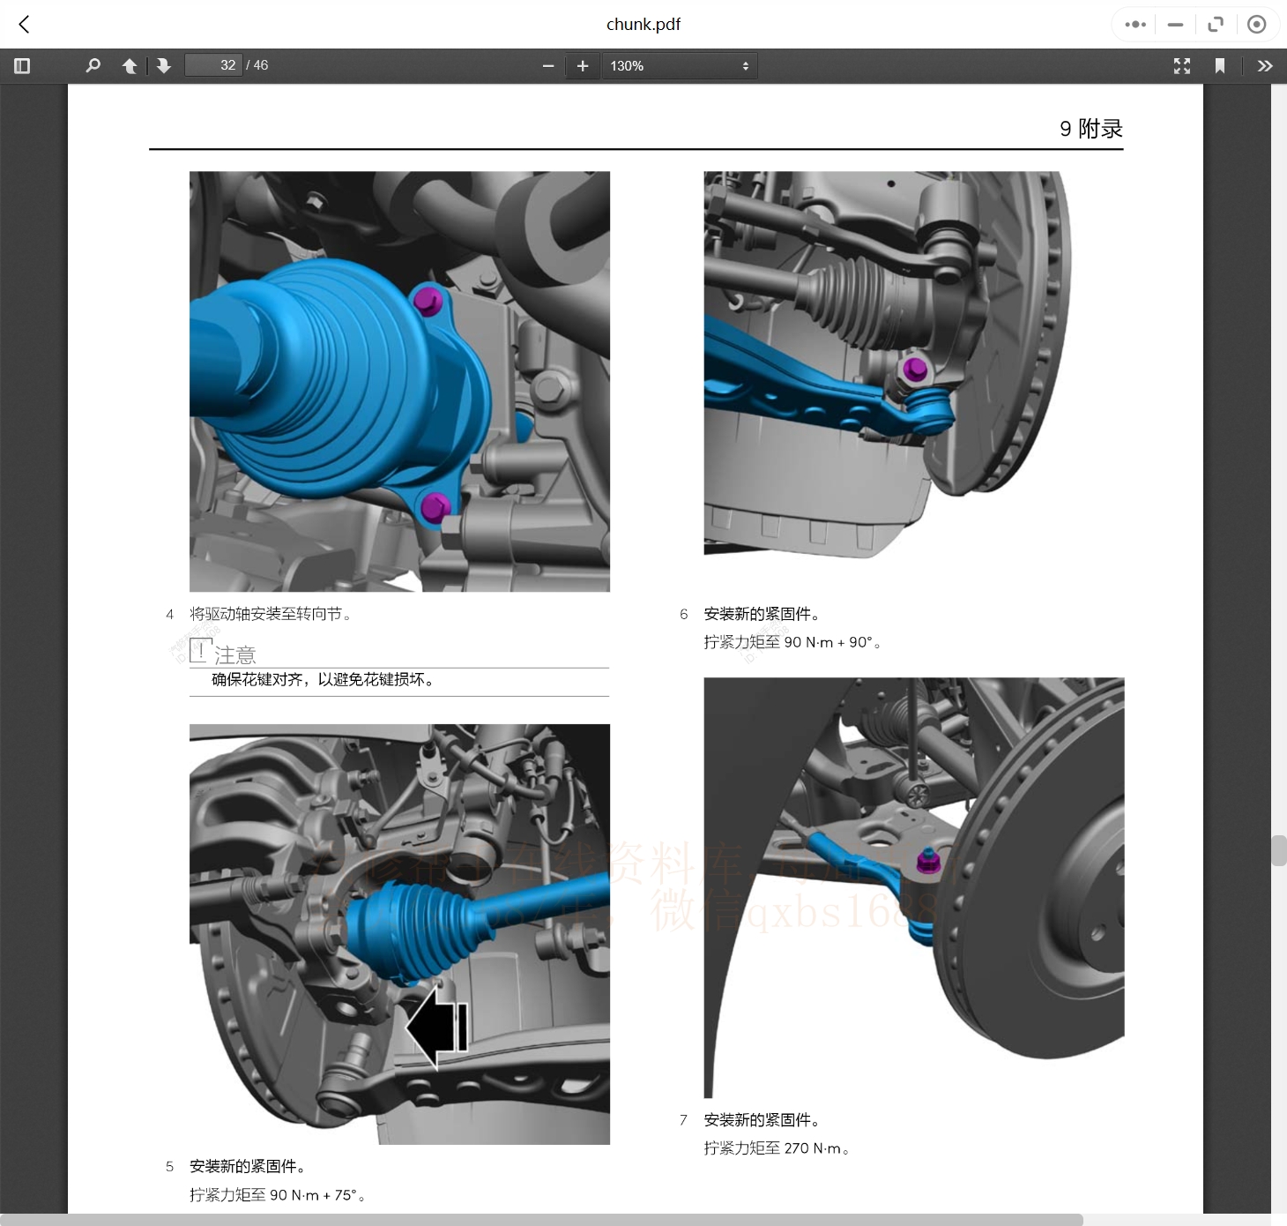This screenshot has height=1226, width=1287.
Task: Click the step 4 drive shaft image
Action: coord(399,381)
